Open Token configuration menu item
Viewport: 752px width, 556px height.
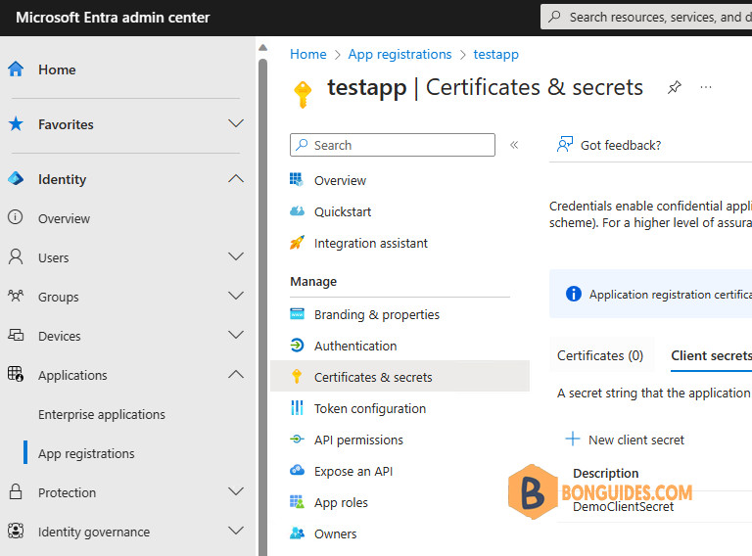[370, 408]
